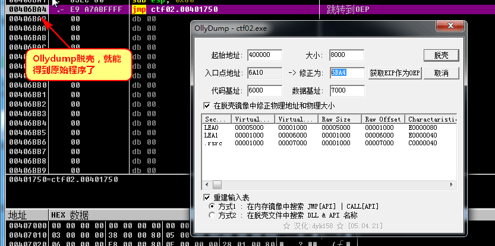Click the Raw Size column header

340,119
